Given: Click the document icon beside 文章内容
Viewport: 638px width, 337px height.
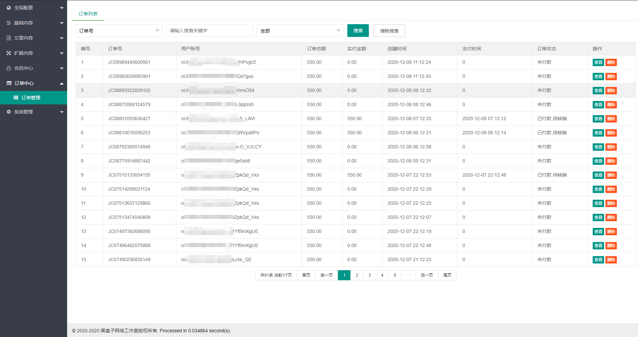Looking at the screenshot, I should tap(9, 38).
